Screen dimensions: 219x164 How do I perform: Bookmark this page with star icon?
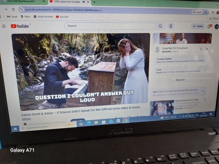tap(205, 12)
